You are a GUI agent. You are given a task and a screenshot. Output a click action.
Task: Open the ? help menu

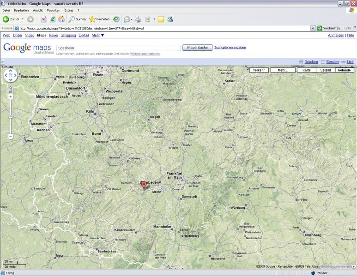pos(78,11)
